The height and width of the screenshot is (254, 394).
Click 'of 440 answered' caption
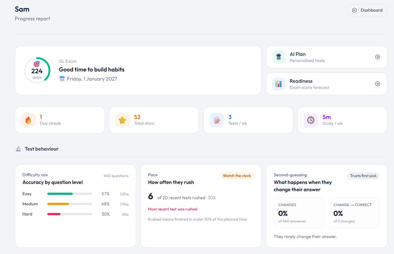tap(292, 221)
